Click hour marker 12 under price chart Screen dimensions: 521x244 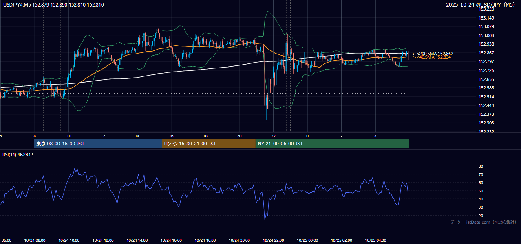click(103, 136)
